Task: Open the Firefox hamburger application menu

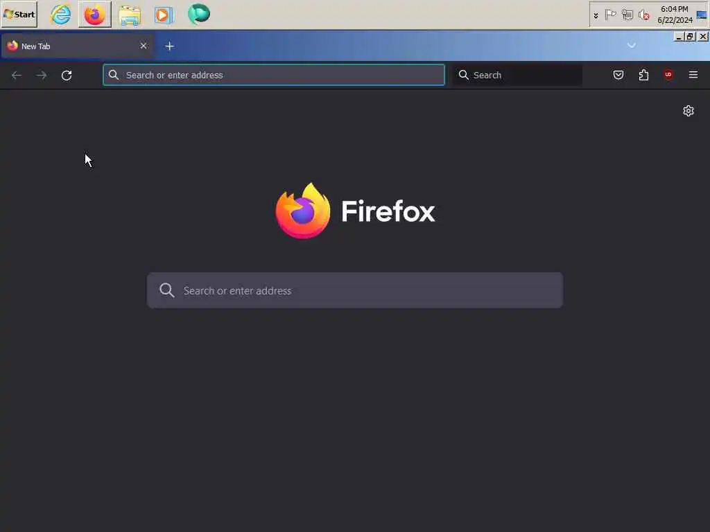Action: coord(693,75)
